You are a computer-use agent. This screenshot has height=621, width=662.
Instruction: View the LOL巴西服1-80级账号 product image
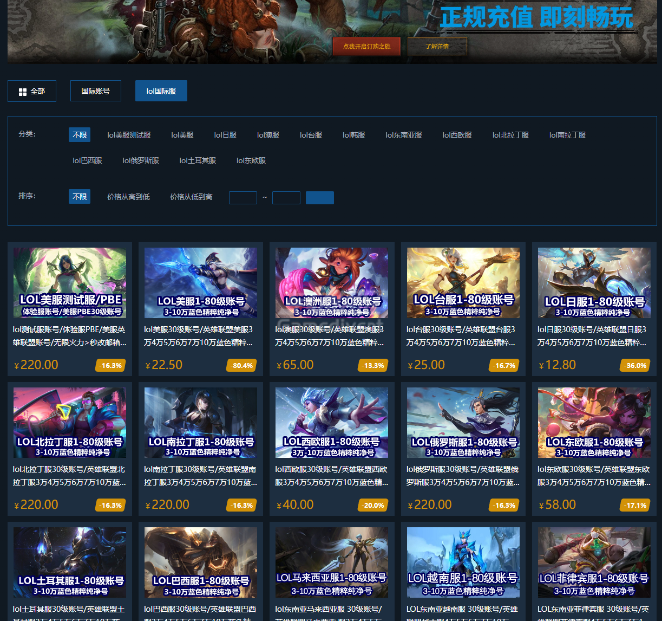pyautogui.click(x=201, y=562)
